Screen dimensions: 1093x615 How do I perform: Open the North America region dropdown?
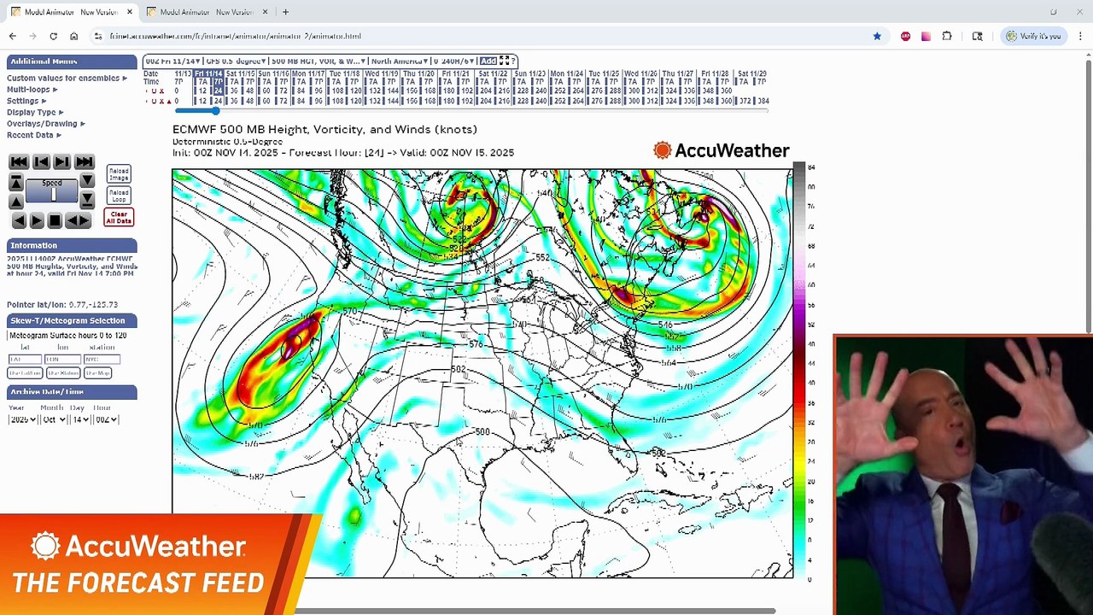[x=399, y=61]
